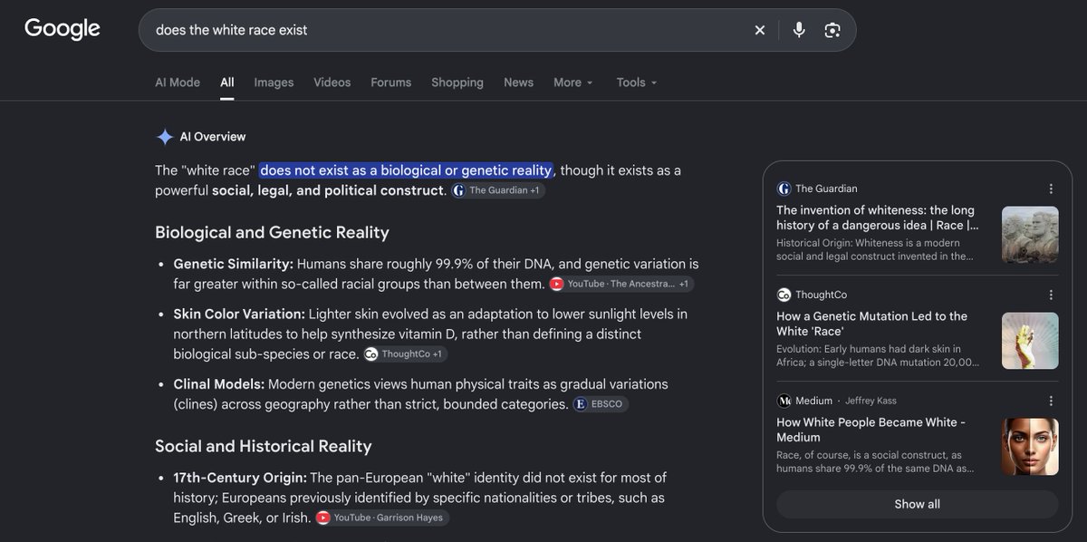1087x542 pixels.
Task: Switch to the Images tab
Action: [274, 82]
